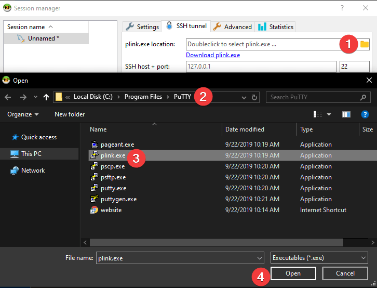Expand the File name combo box arrow
377x288 pixels.
pos(260,258)
